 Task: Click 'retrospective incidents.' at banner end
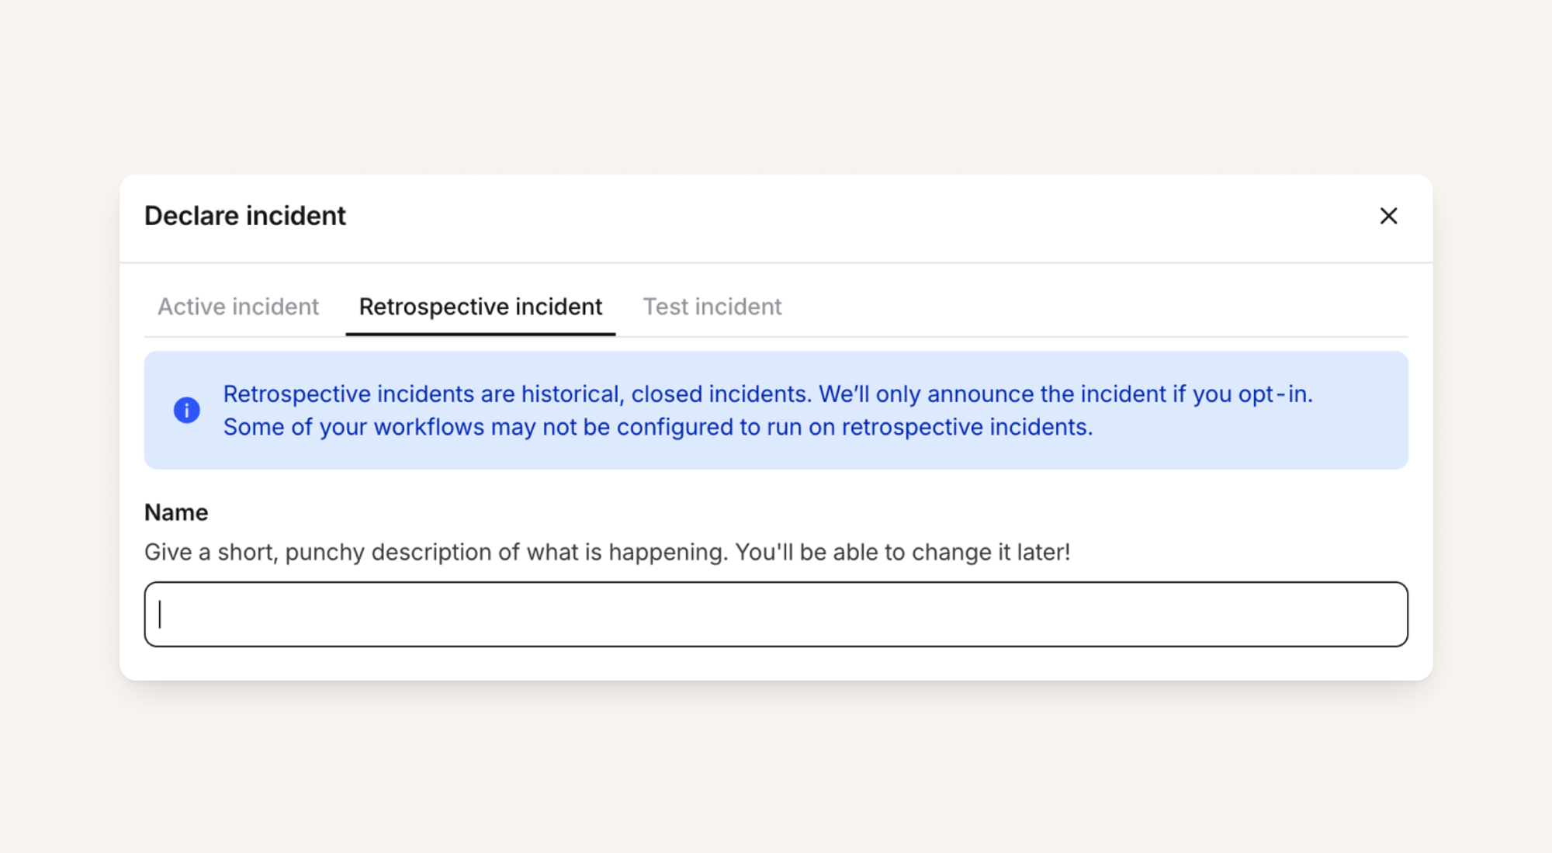pos(967,427)
